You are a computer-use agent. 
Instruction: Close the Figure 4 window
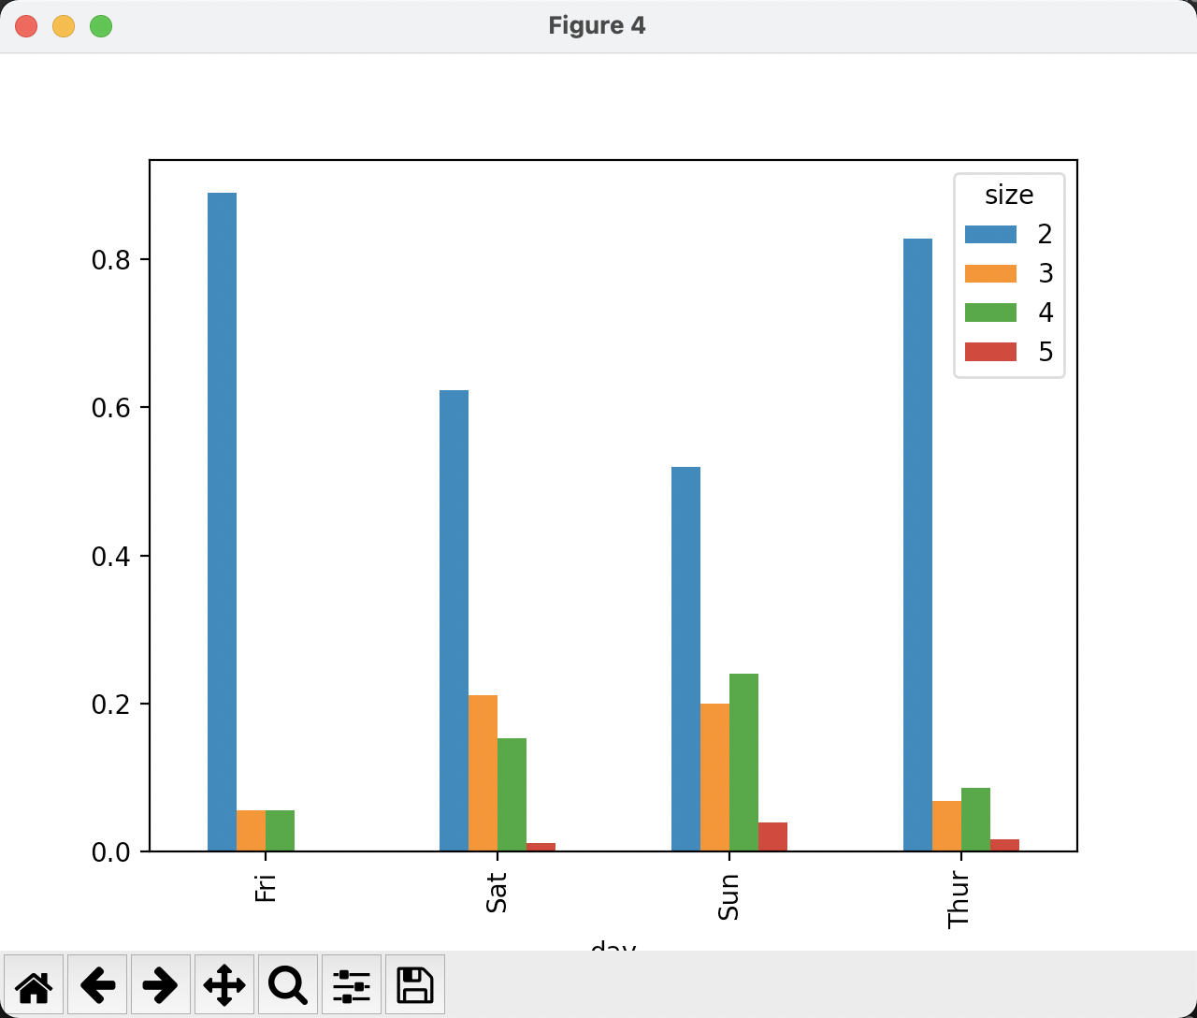26,26
